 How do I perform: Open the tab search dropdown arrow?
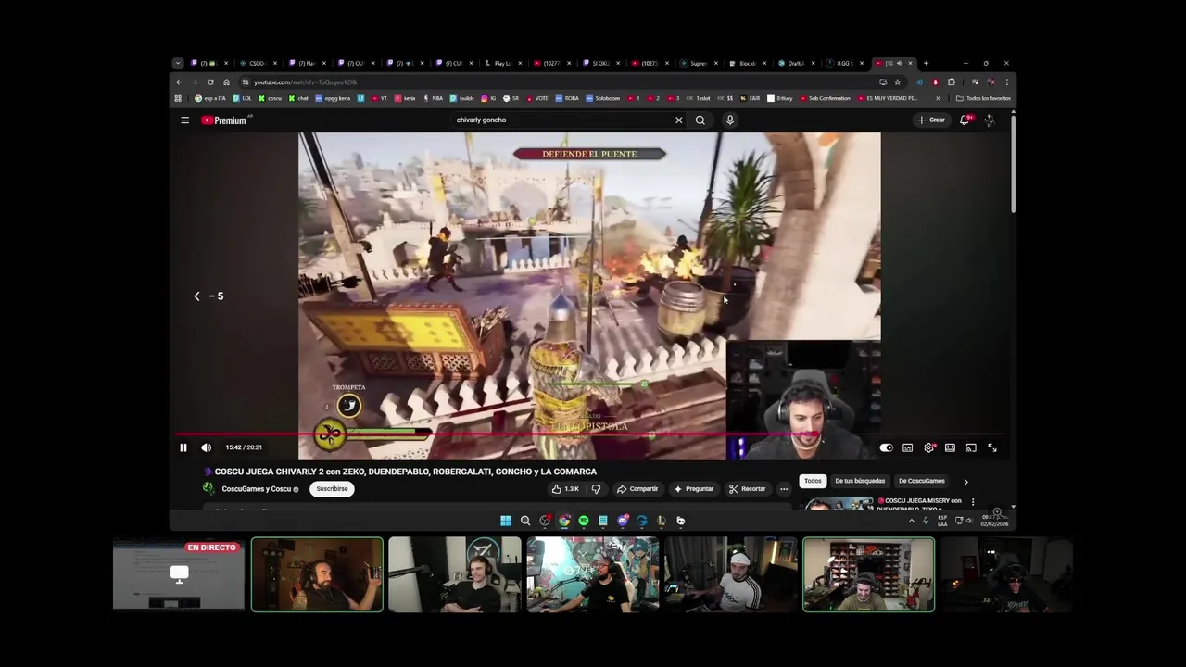(178, 63)
